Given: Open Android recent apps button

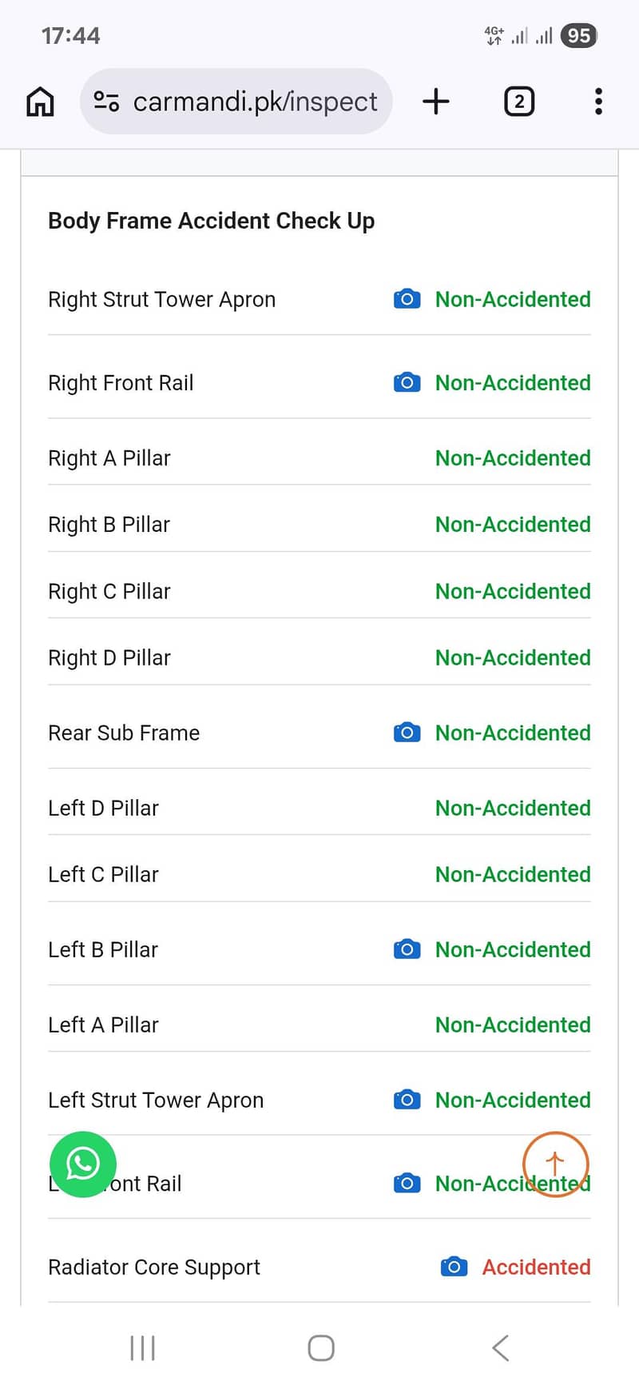Looking at the screenshot, I should [x=142, y=1348].
